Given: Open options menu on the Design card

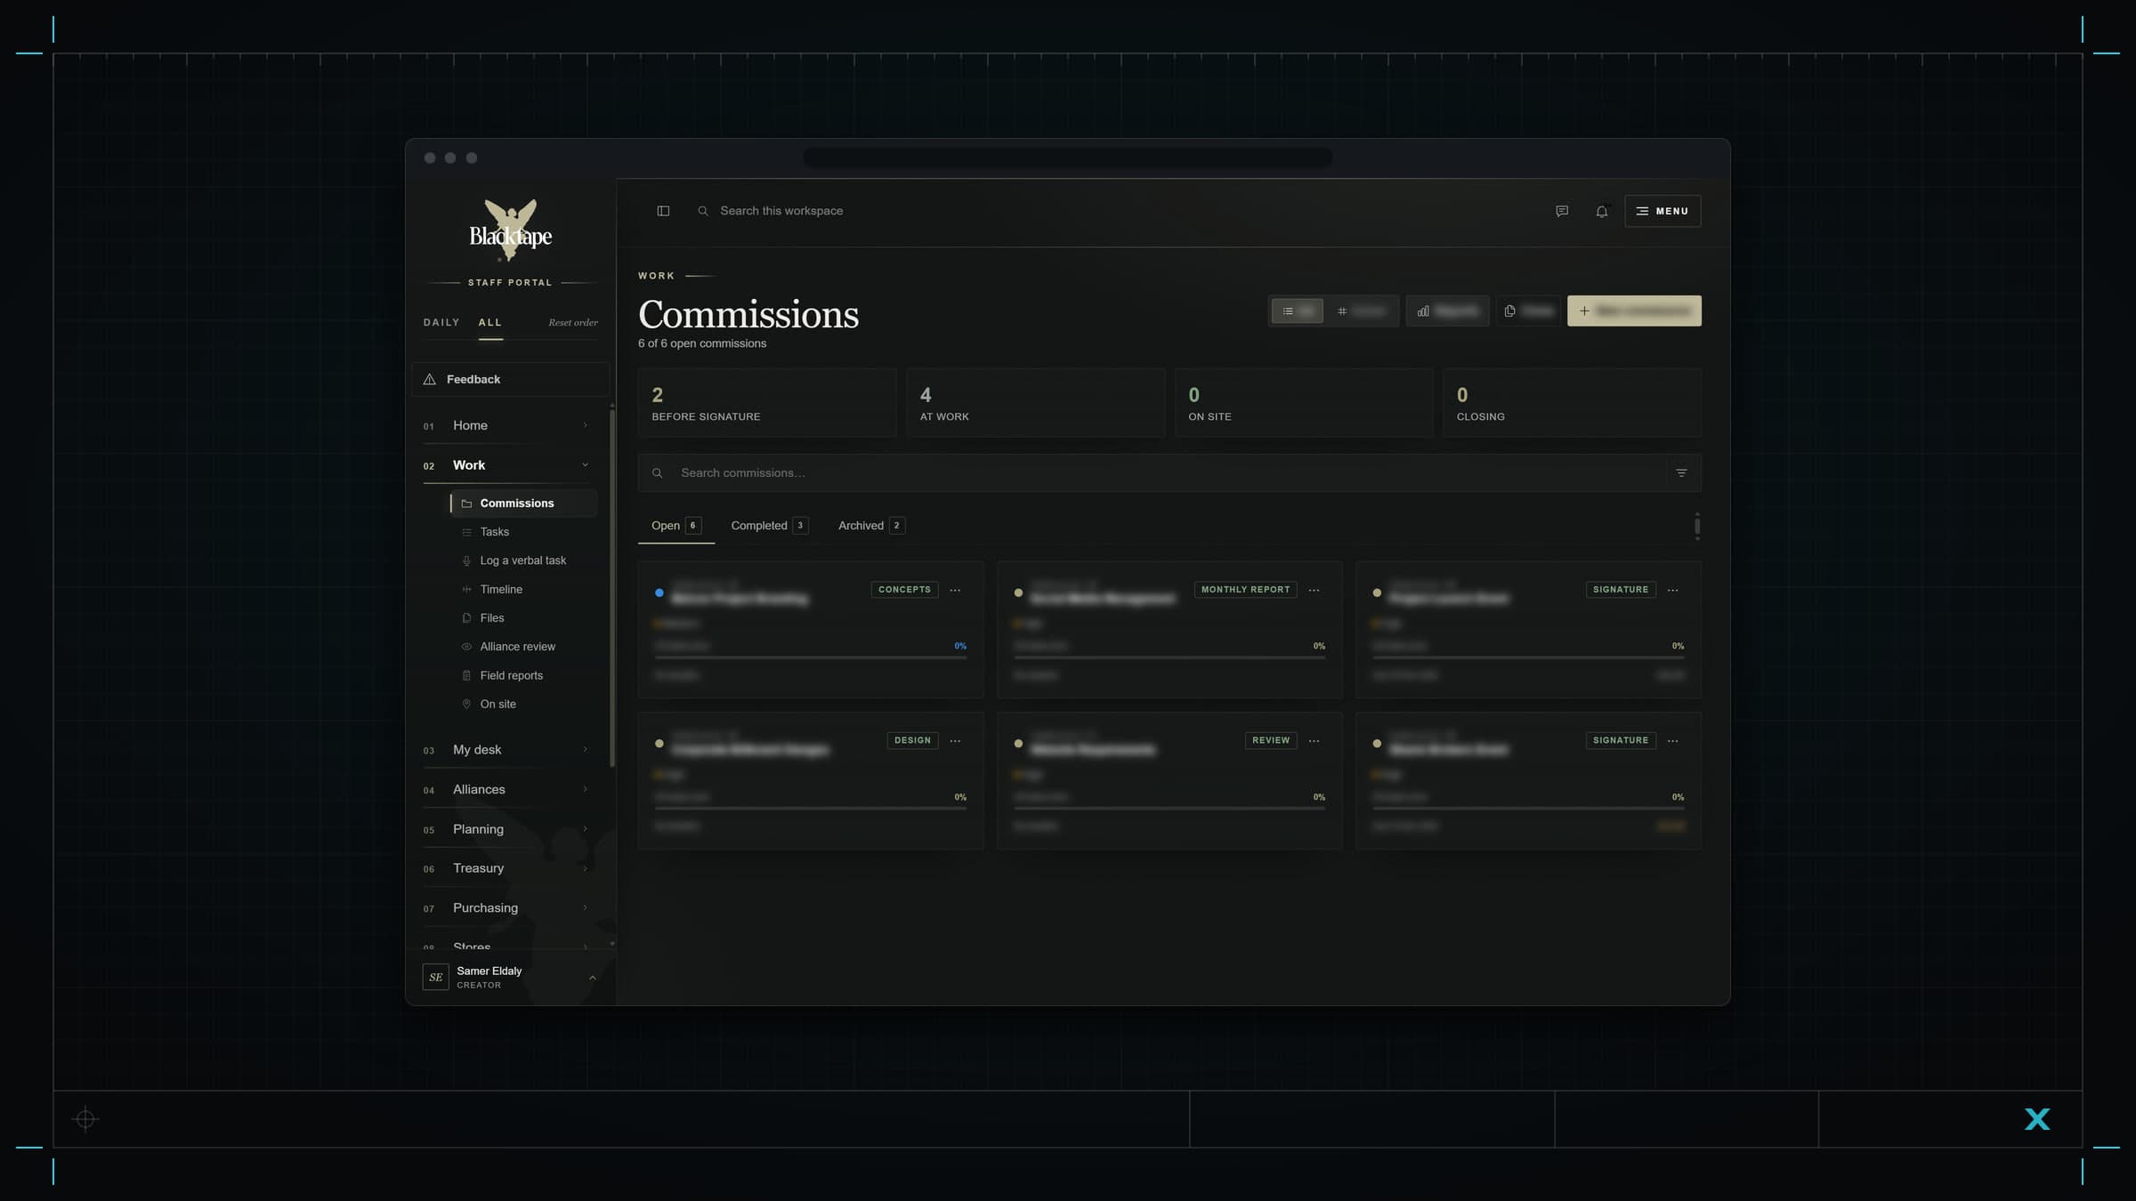Looking at the screenshot, I should [955, 740].
